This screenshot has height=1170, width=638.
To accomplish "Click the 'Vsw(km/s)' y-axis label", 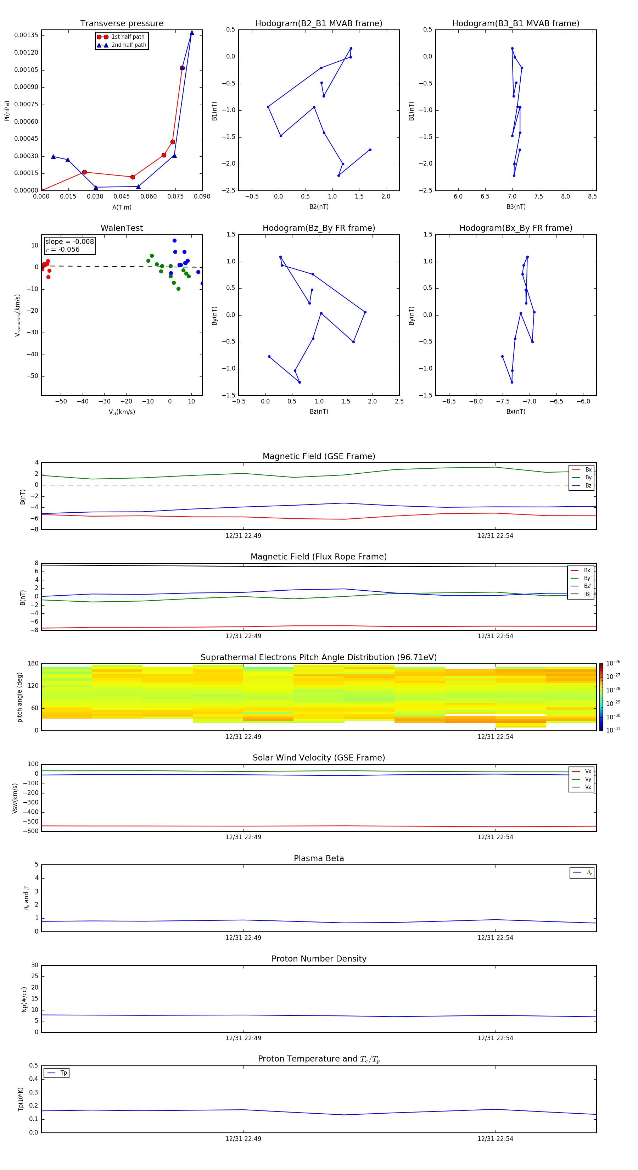I will click(x=15, y=798).
